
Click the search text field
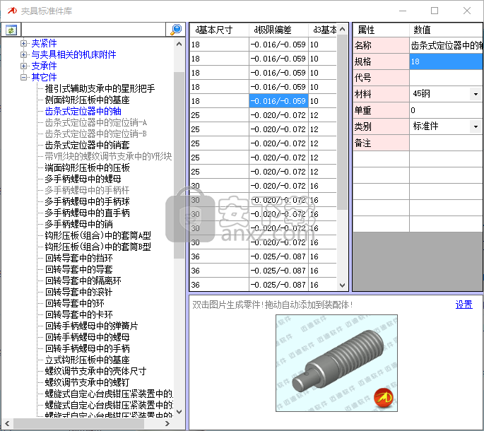point(93,30)
